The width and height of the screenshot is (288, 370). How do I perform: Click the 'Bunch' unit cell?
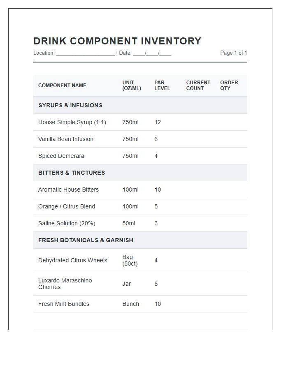130,304
